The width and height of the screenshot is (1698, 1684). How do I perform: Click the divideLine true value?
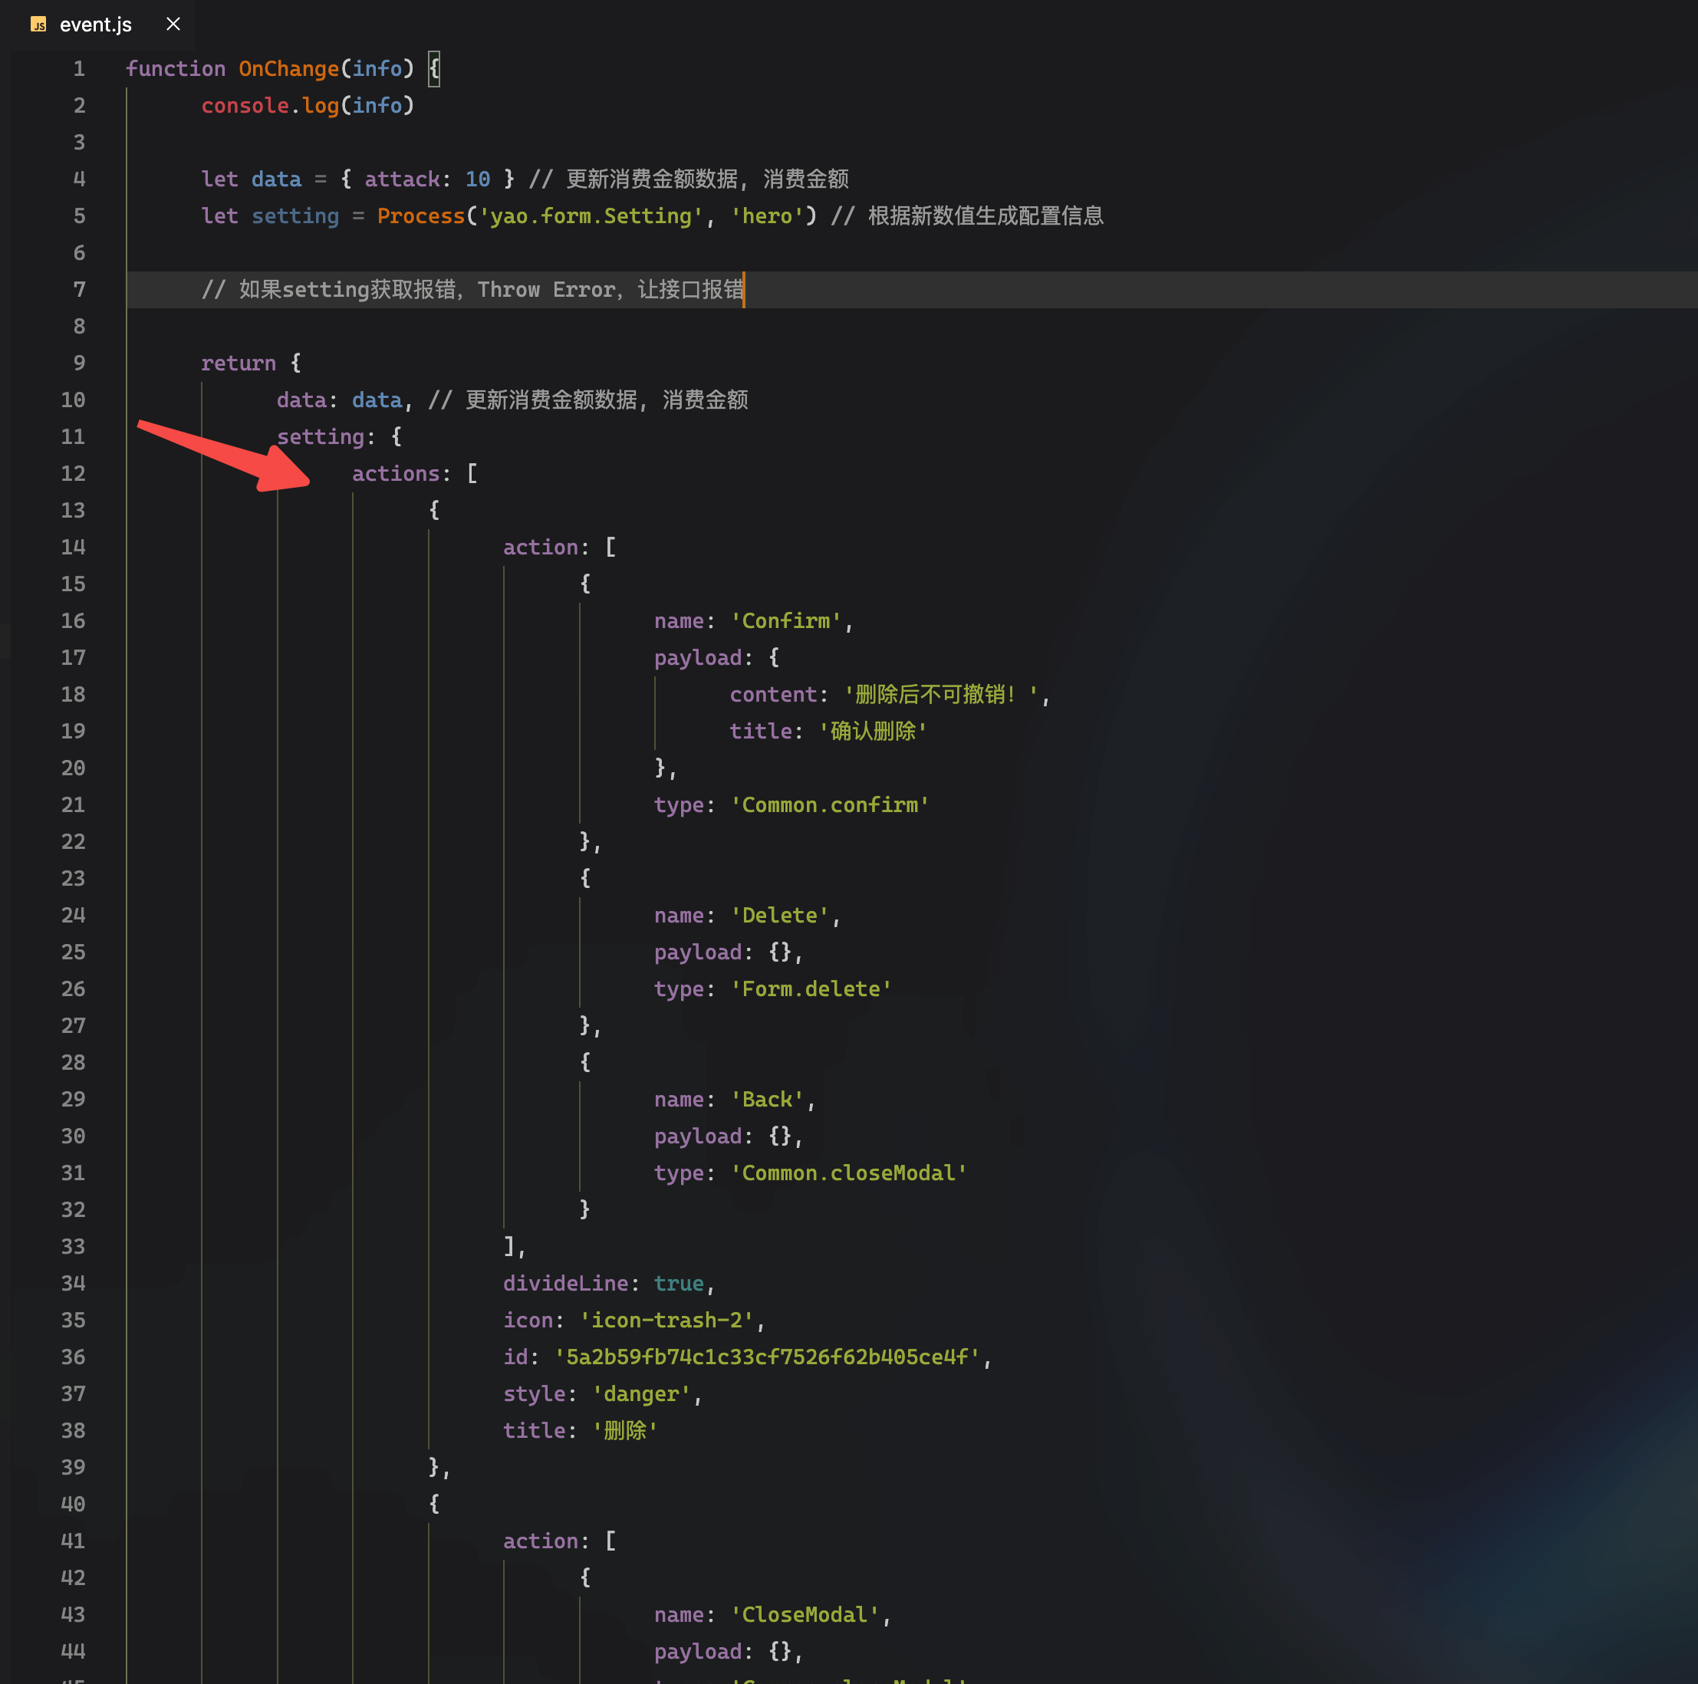[679, 1283]
